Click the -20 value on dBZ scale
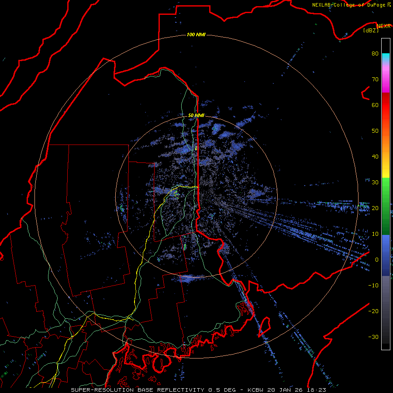393x393 pixels. point(373,311)
